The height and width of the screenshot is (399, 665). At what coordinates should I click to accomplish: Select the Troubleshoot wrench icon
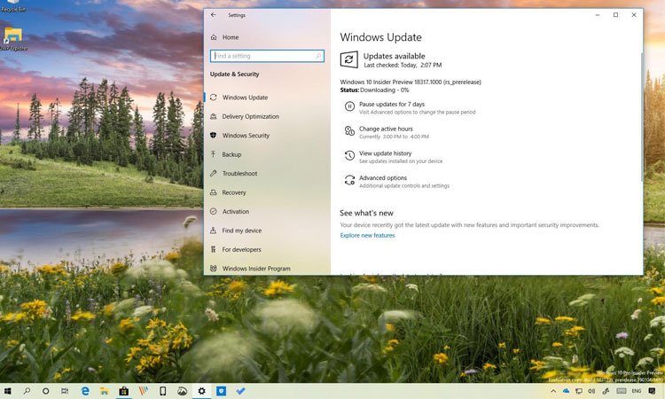(x=214, y=174)
